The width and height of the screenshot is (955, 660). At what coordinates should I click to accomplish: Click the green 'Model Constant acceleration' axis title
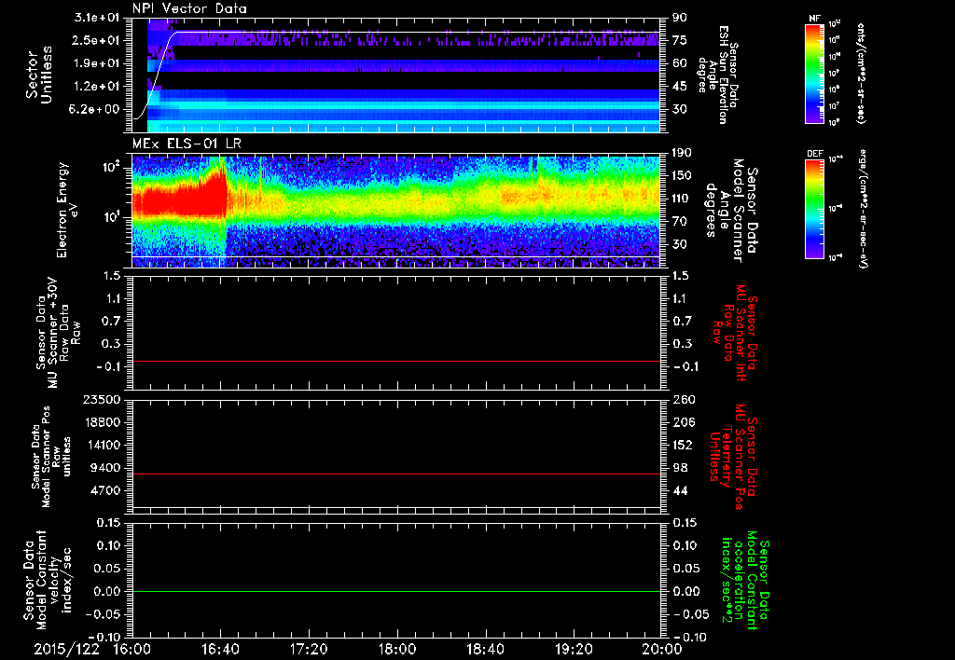coord(745,581)
